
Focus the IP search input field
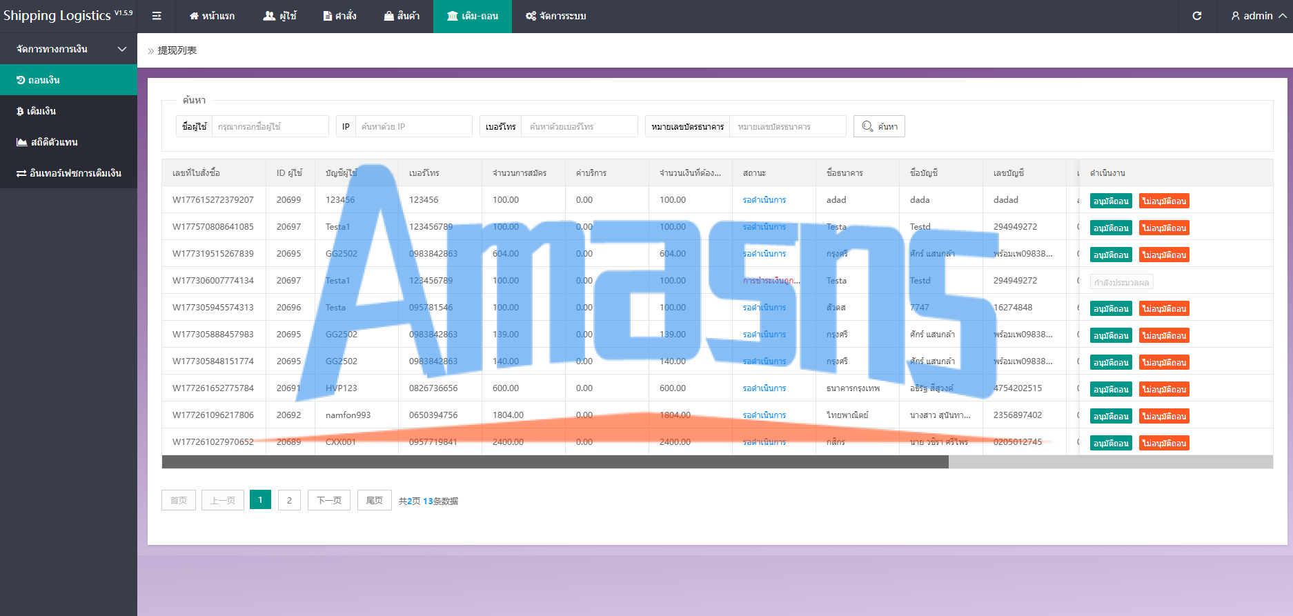[x=413, y=126]
